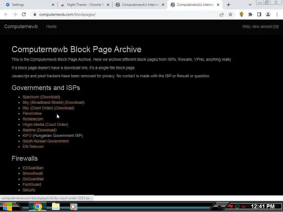Open the E2Guardian firewall page
The image size is (283, 212).
[33, 168]
